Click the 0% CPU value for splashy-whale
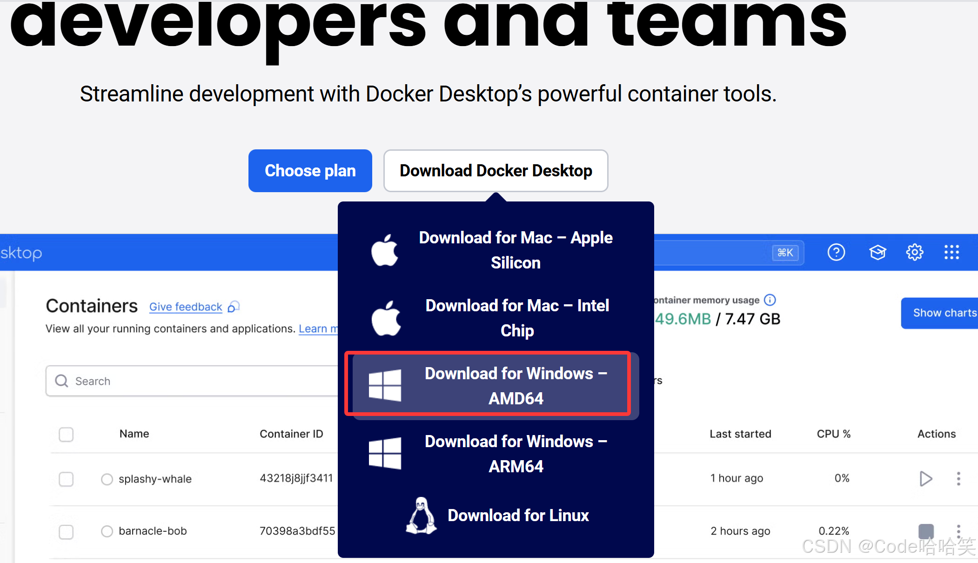This screenshot has height=563, width=978. [x=842, y=478]
